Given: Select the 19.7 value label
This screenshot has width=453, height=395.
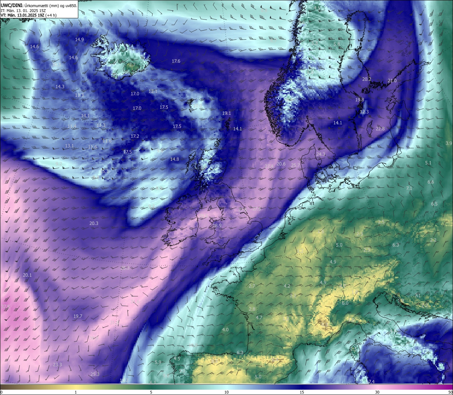Looking at the screenshot, I should coord(78,316).
